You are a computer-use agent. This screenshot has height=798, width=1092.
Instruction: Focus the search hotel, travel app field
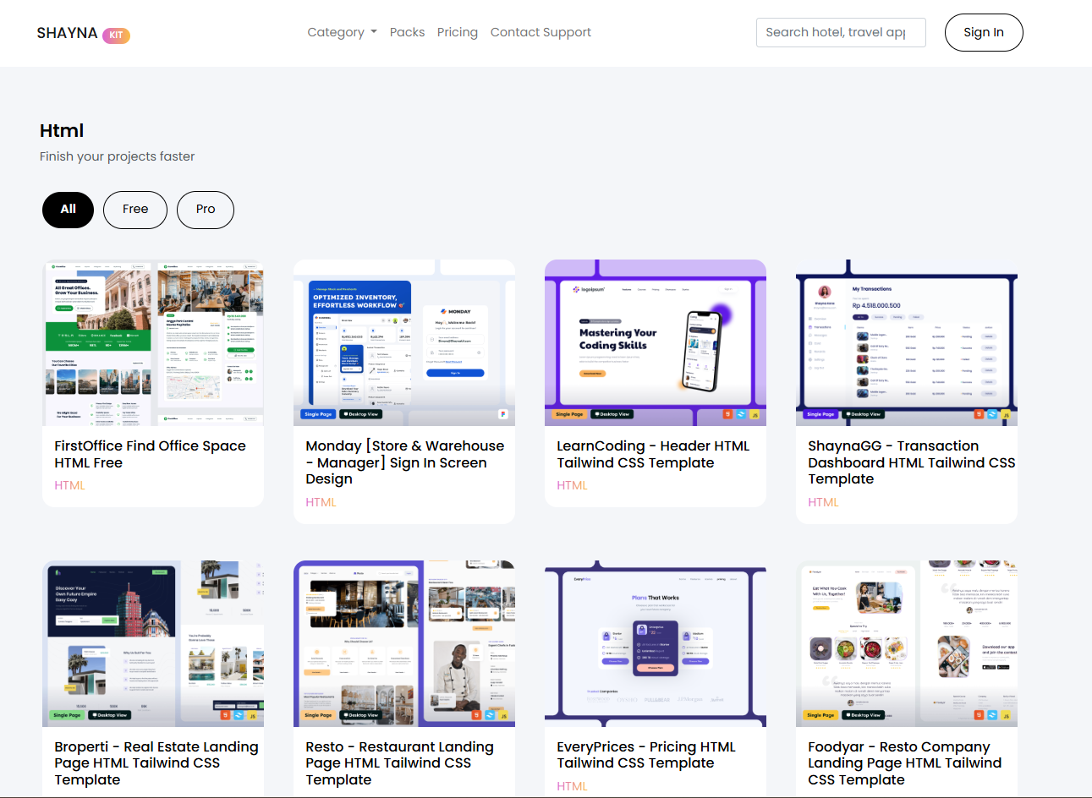[x=841, y=32]
